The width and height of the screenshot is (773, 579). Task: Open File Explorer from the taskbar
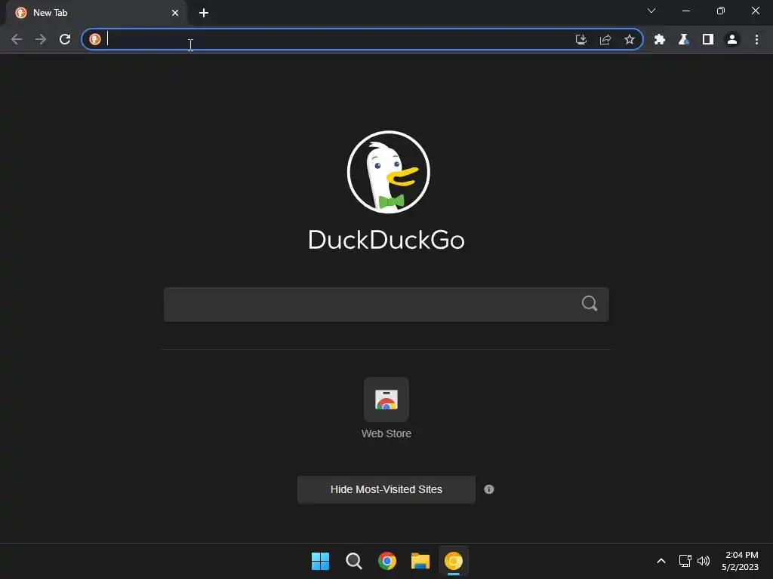(420, 561)
